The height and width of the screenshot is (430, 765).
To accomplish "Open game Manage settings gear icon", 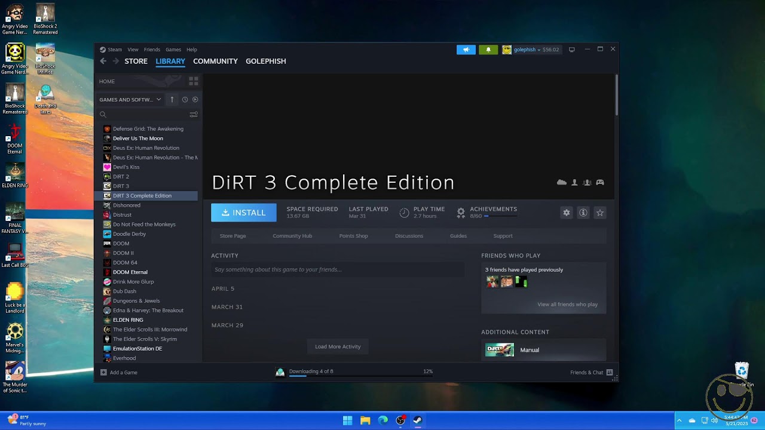I will 567,213.
